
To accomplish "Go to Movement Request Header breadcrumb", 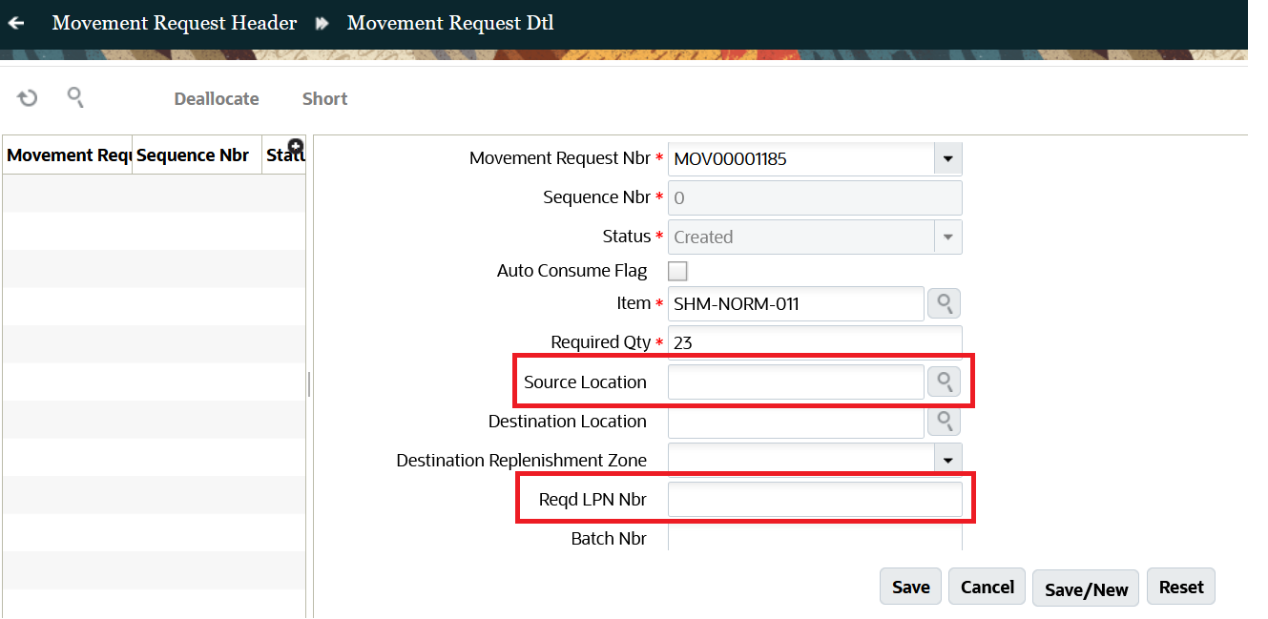I will [175, 23].
